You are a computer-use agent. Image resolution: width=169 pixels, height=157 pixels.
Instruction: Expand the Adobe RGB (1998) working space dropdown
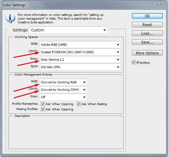click(80, 44)
